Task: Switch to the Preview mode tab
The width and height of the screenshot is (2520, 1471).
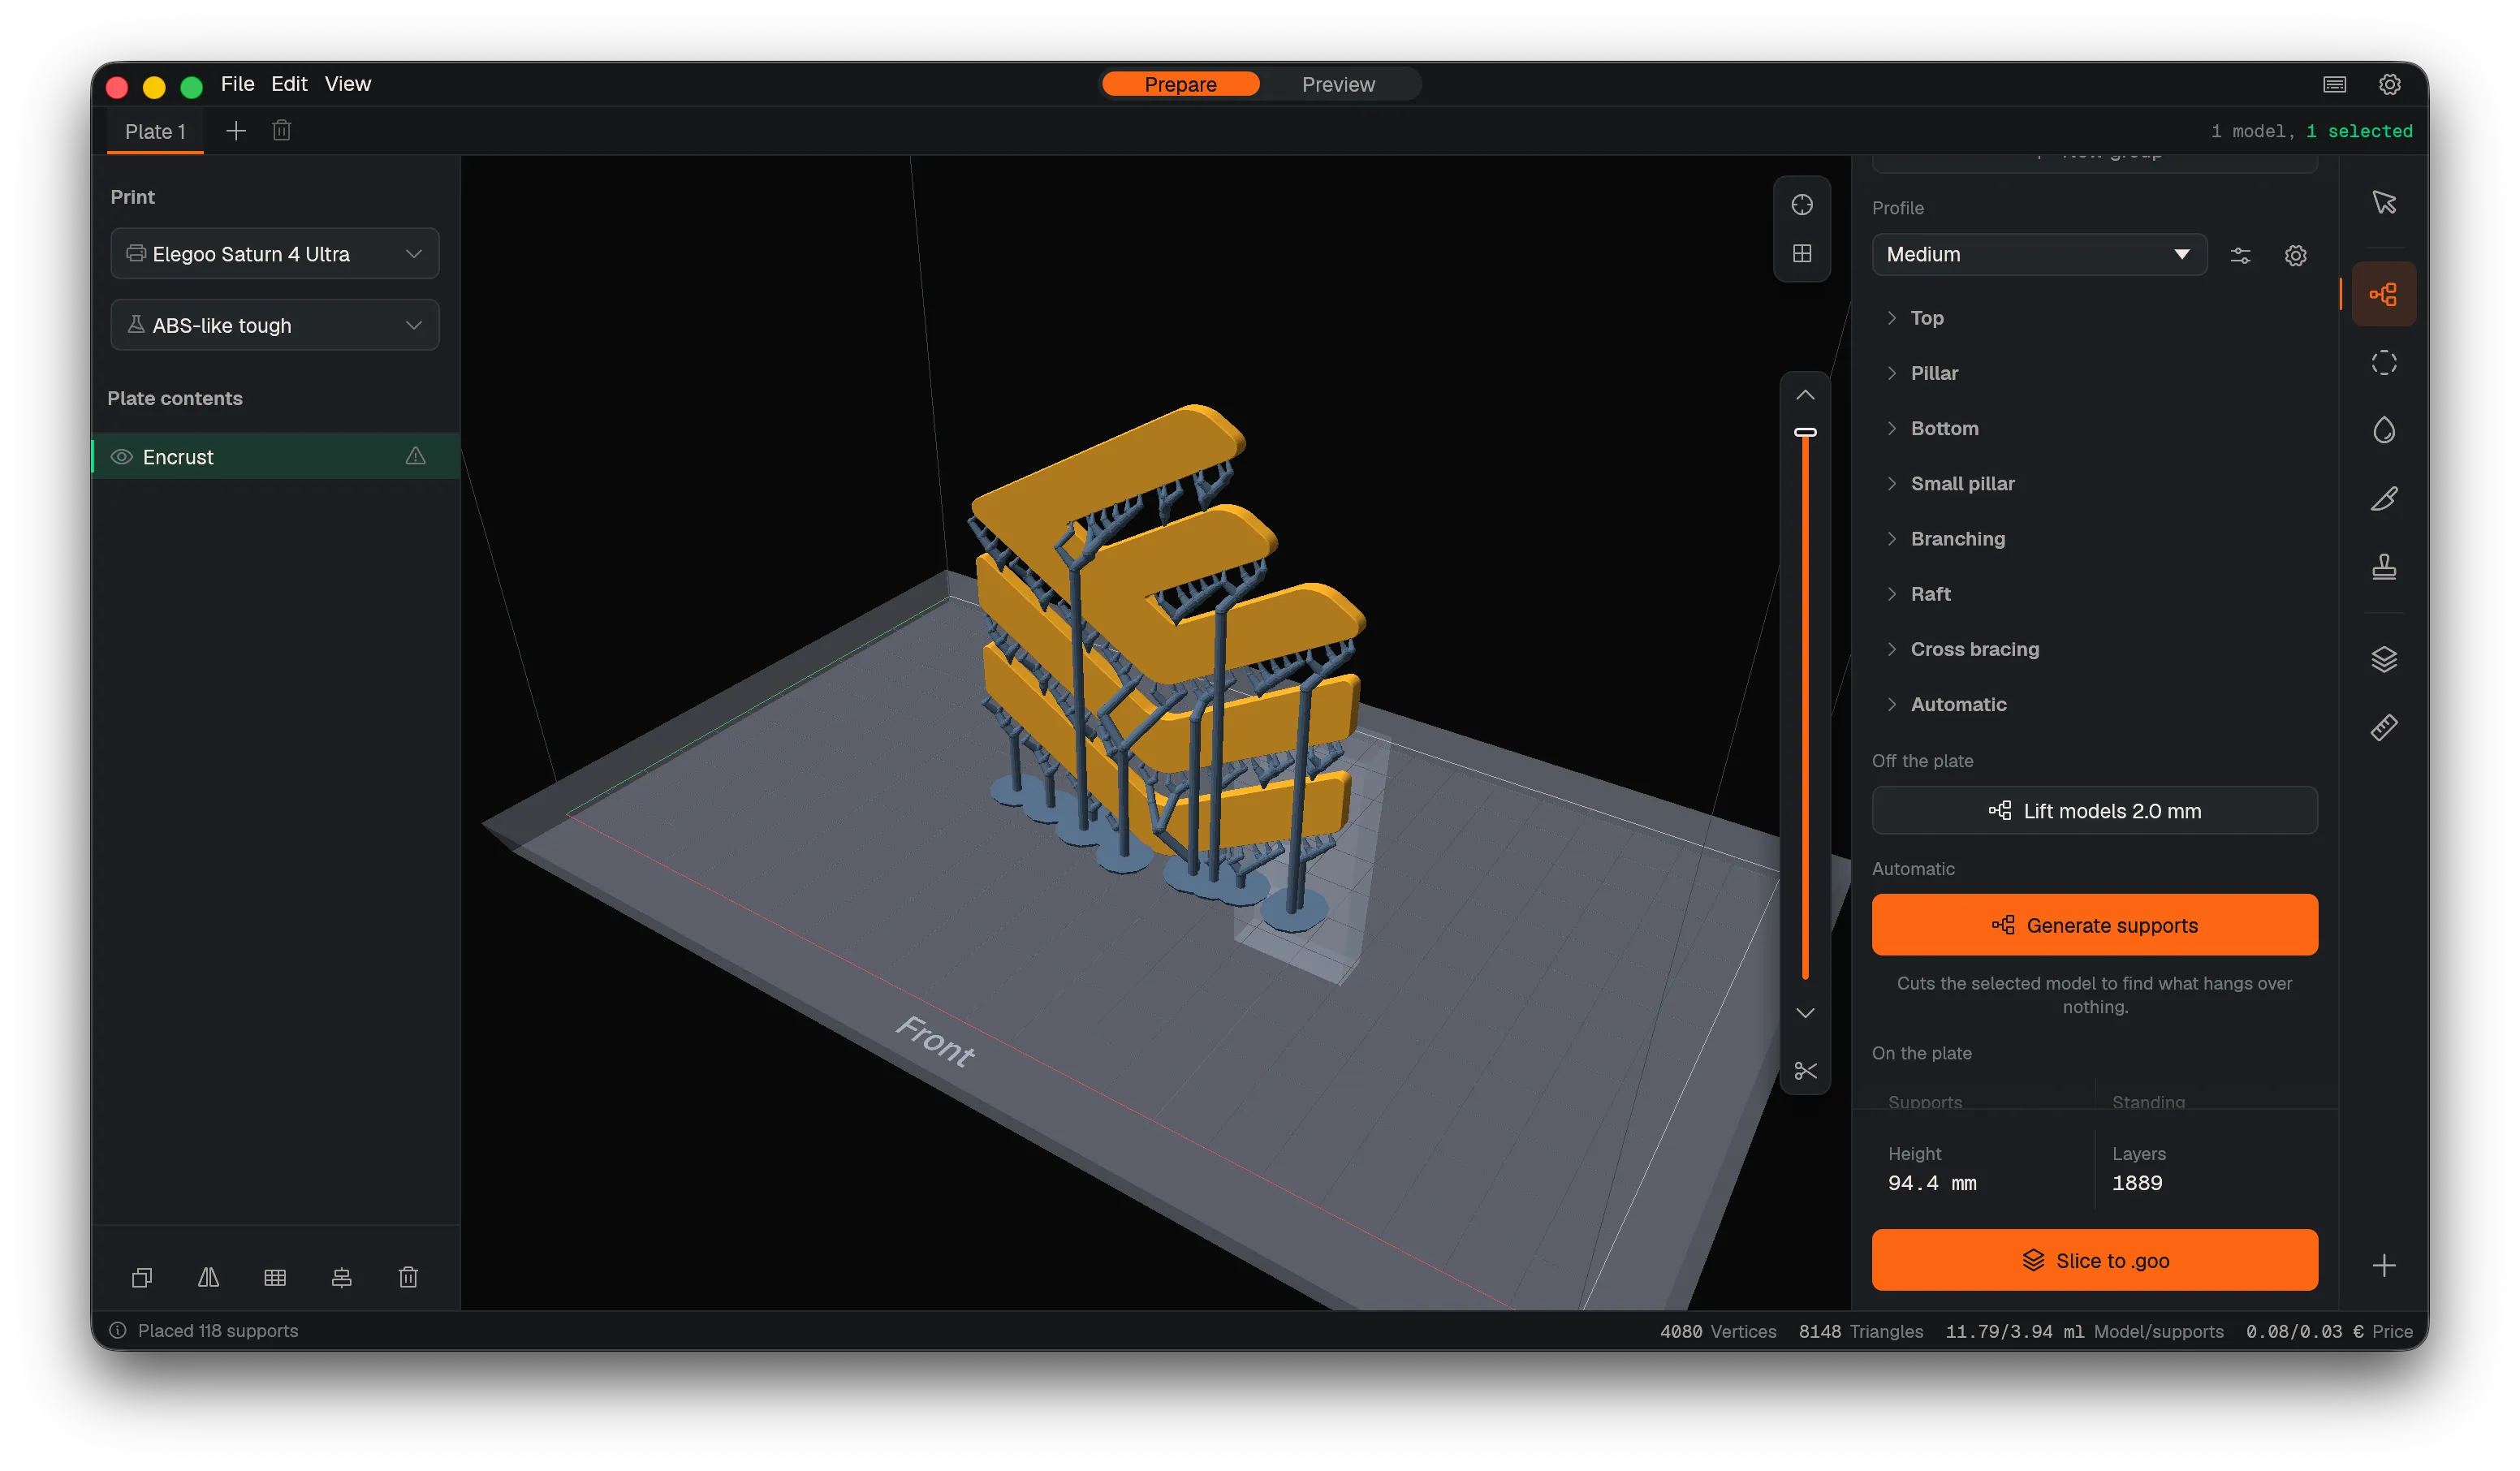Action: point(1338,84)
